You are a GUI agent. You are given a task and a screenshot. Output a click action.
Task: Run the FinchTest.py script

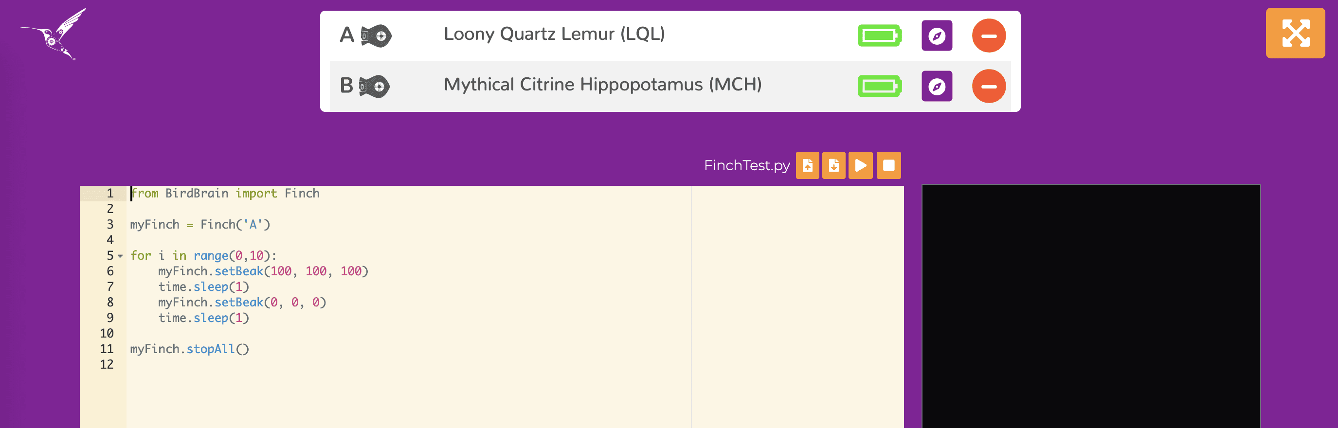tap(861, 166)
